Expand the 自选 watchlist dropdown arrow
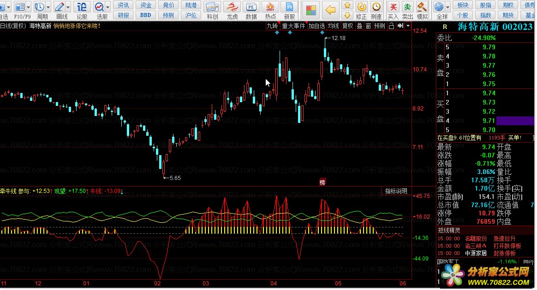This screenshot has width=537, height=290. [9, 7]
